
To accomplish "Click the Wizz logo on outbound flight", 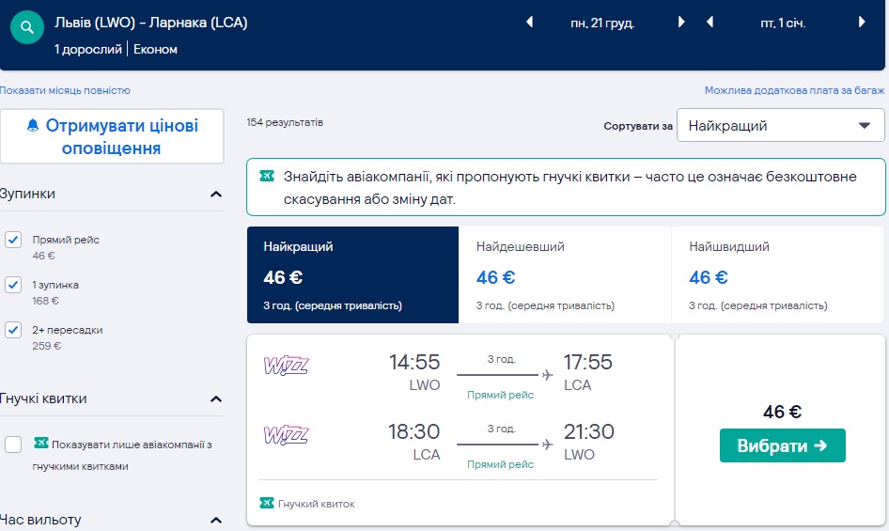I will tap(286, 365).
